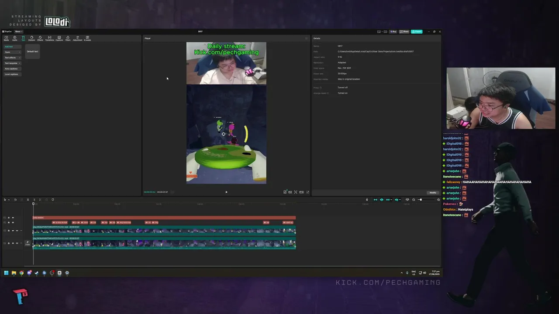Hide the second captions text track

(13, 222)
